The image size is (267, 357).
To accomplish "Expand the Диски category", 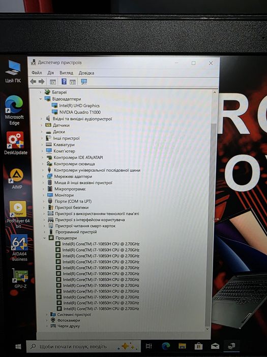I will pyautogui.click(x=42, y=132).
